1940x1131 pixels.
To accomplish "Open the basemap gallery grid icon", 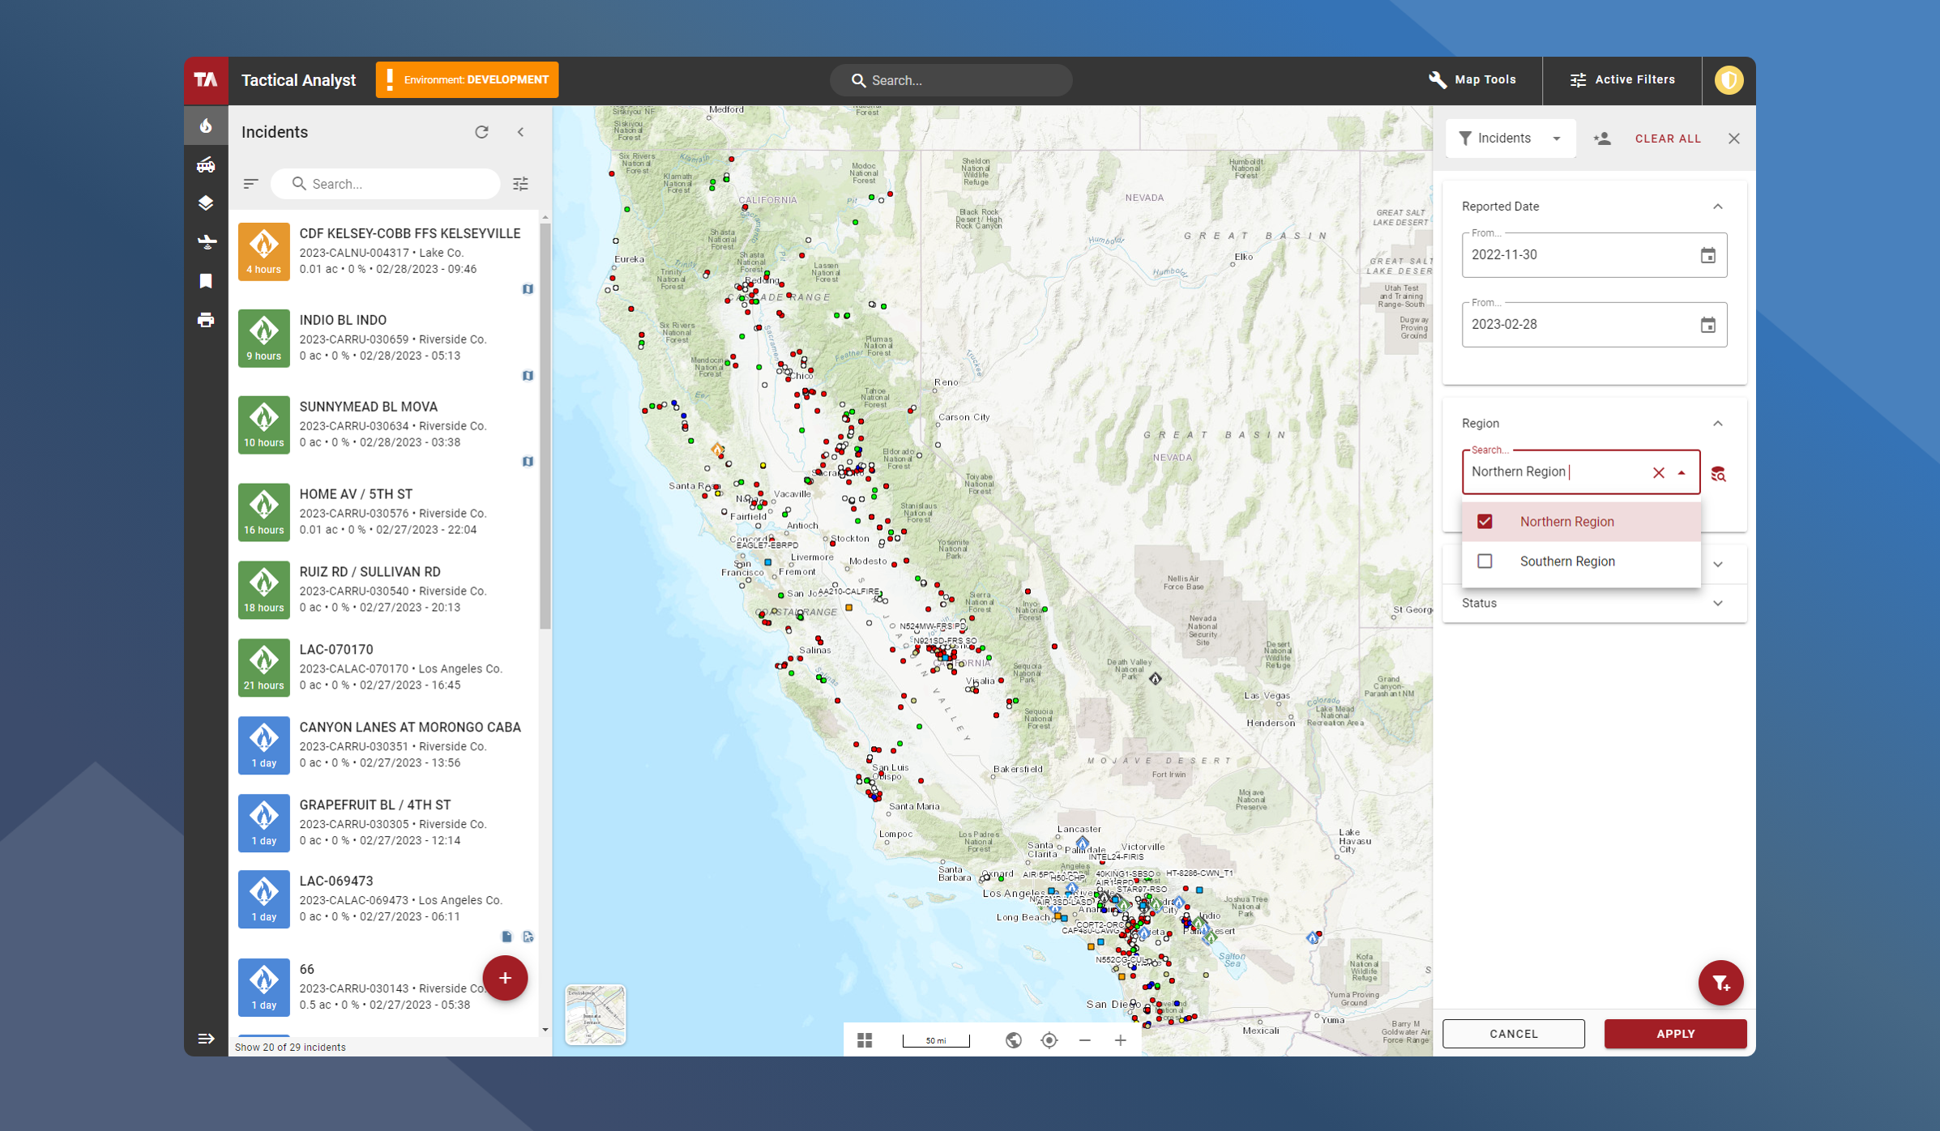I will tap(865, 1039).
